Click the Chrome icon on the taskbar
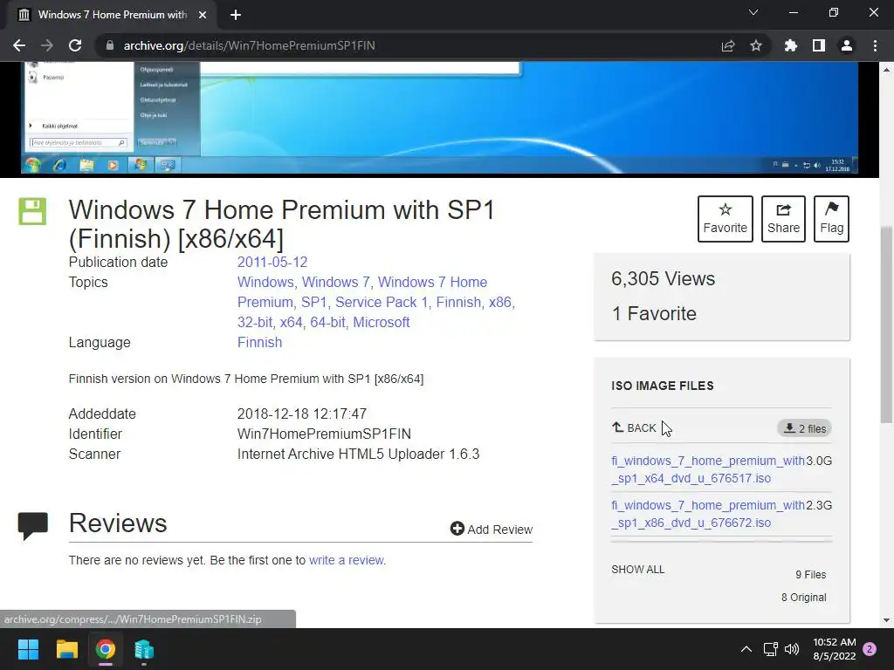 [106, 649]
